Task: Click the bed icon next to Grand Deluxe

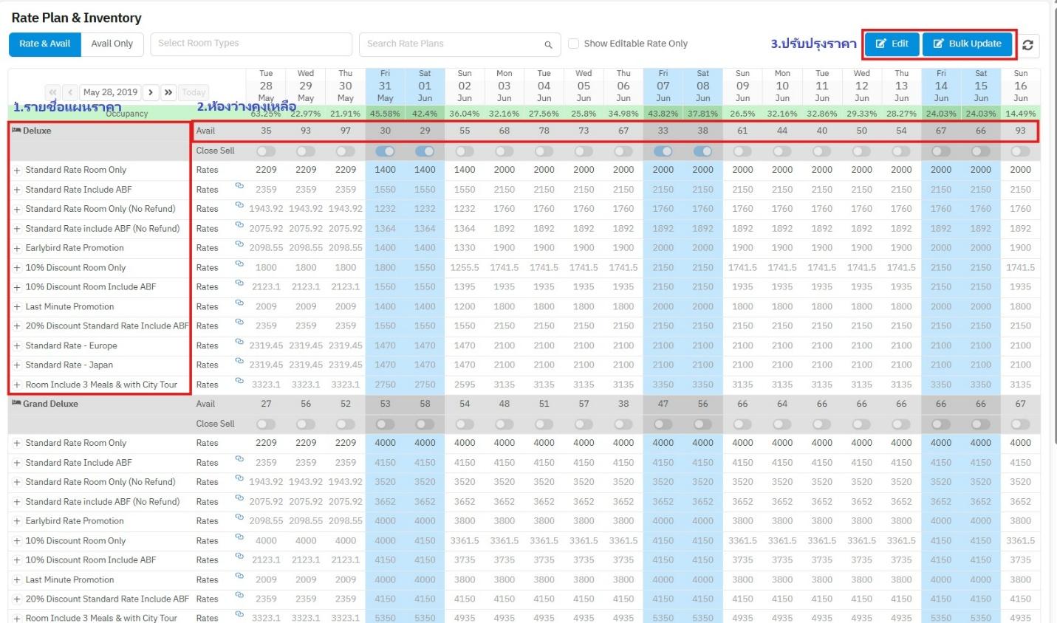Action: pos(16,404)
